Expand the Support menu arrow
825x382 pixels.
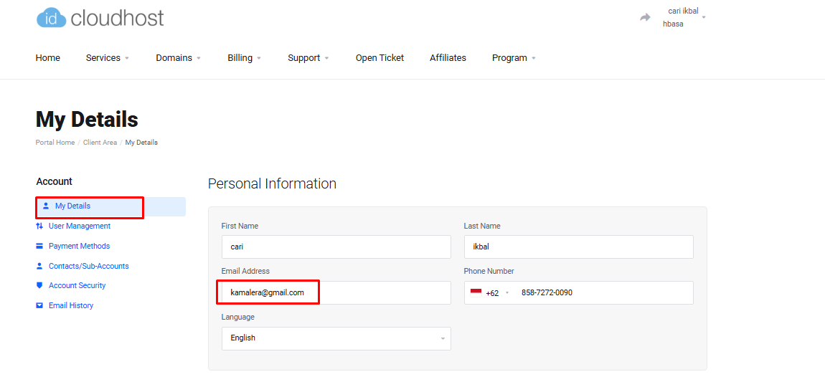pos(326,58)
